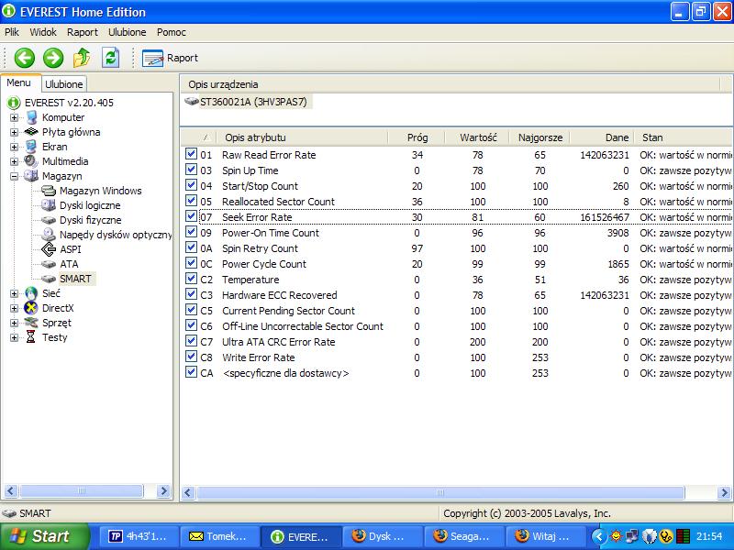Uncheck Seek Error Rate attribute
This screenshot has height=550, width=734.
(x=191, y=216)
